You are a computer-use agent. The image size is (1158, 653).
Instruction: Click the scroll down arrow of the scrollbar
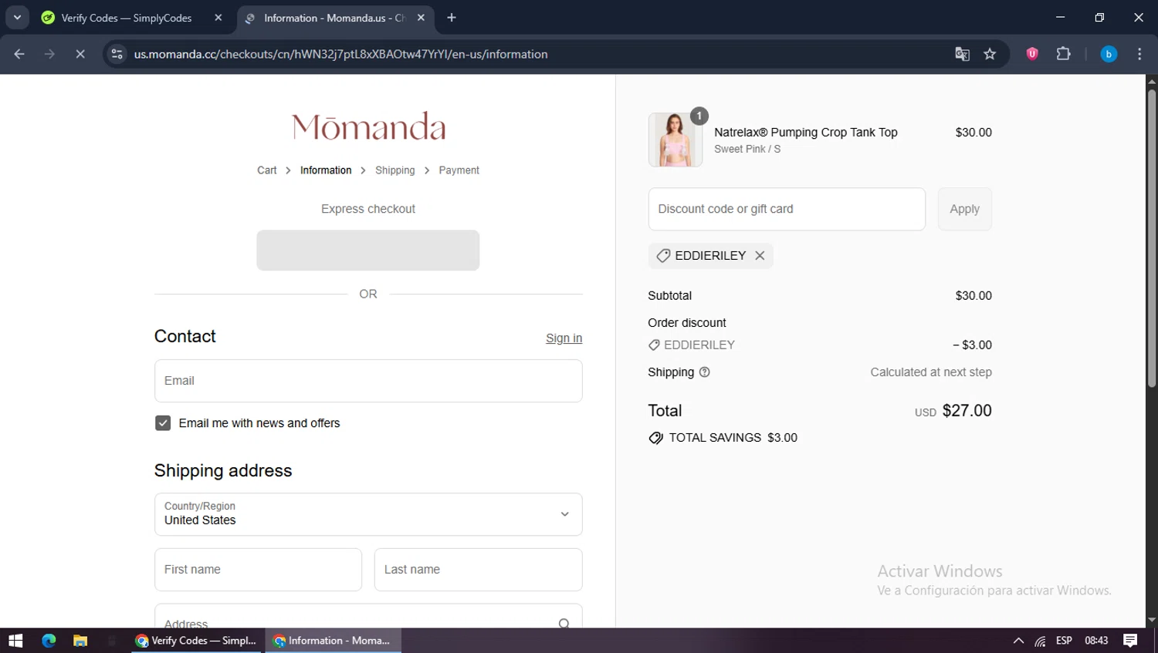point(1151,620)
